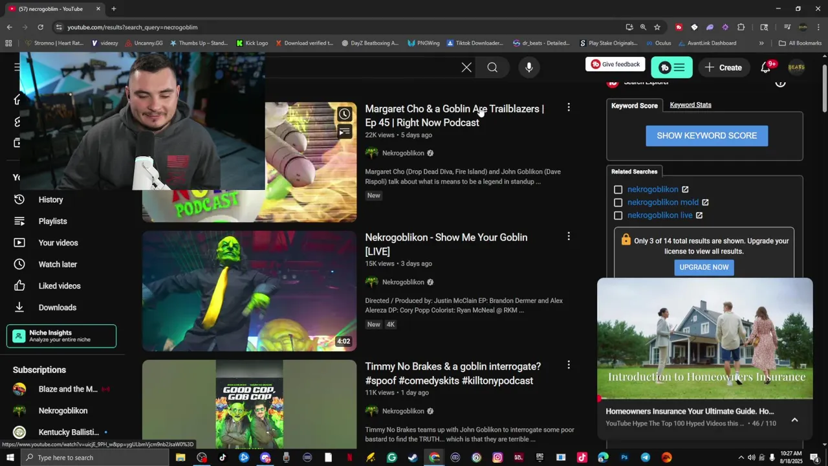Open Chrome media controls icon
The image size is (828, 466).
pyautogui.click(x=787, y=27)
